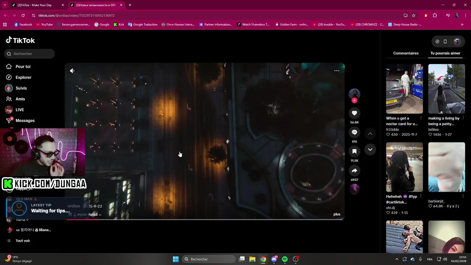Open the Kick bookmark
Viewport: 471px width, 265px height.
(x=119, y=25)
